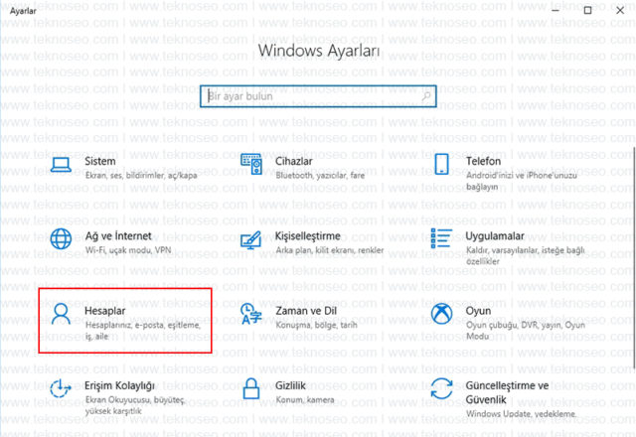Click the vertical scrollbar on the right edge
The height and width of the screenshot is (437, 636).
pyautogui.click(x=634, y=257)
